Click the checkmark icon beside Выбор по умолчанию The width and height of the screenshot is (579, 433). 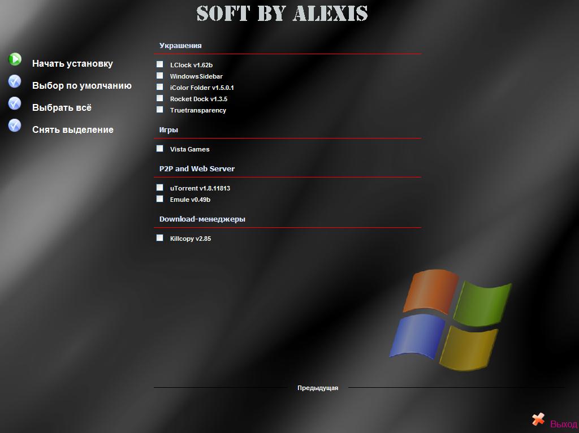[15, 81]
